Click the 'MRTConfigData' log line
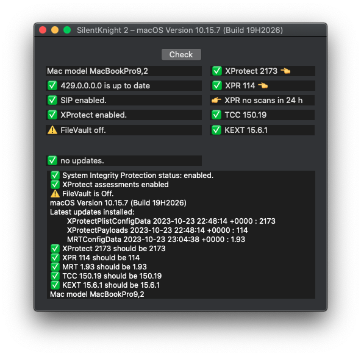The height and width of the screenshot is (356, 361). click(x=156, y=240)
